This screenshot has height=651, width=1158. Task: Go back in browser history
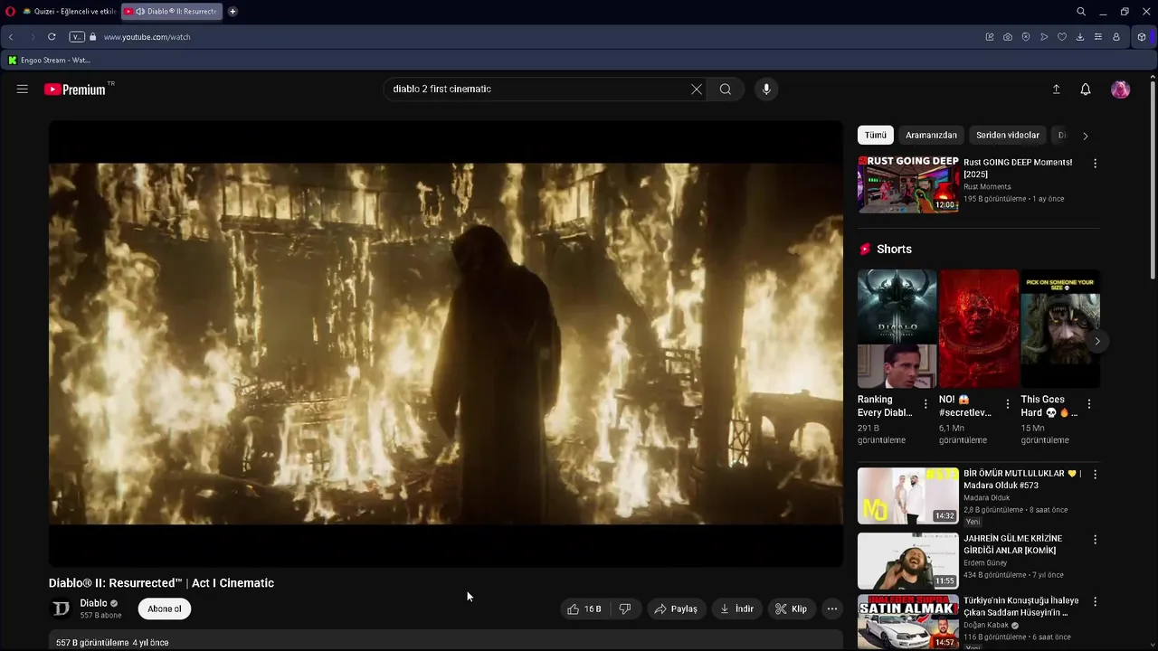[11, 37]
